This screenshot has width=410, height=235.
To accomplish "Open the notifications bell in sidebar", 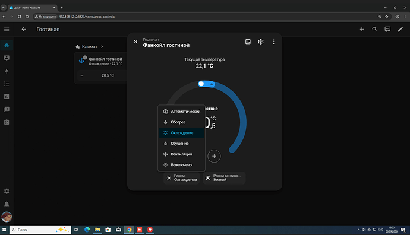I will [7, 204].
